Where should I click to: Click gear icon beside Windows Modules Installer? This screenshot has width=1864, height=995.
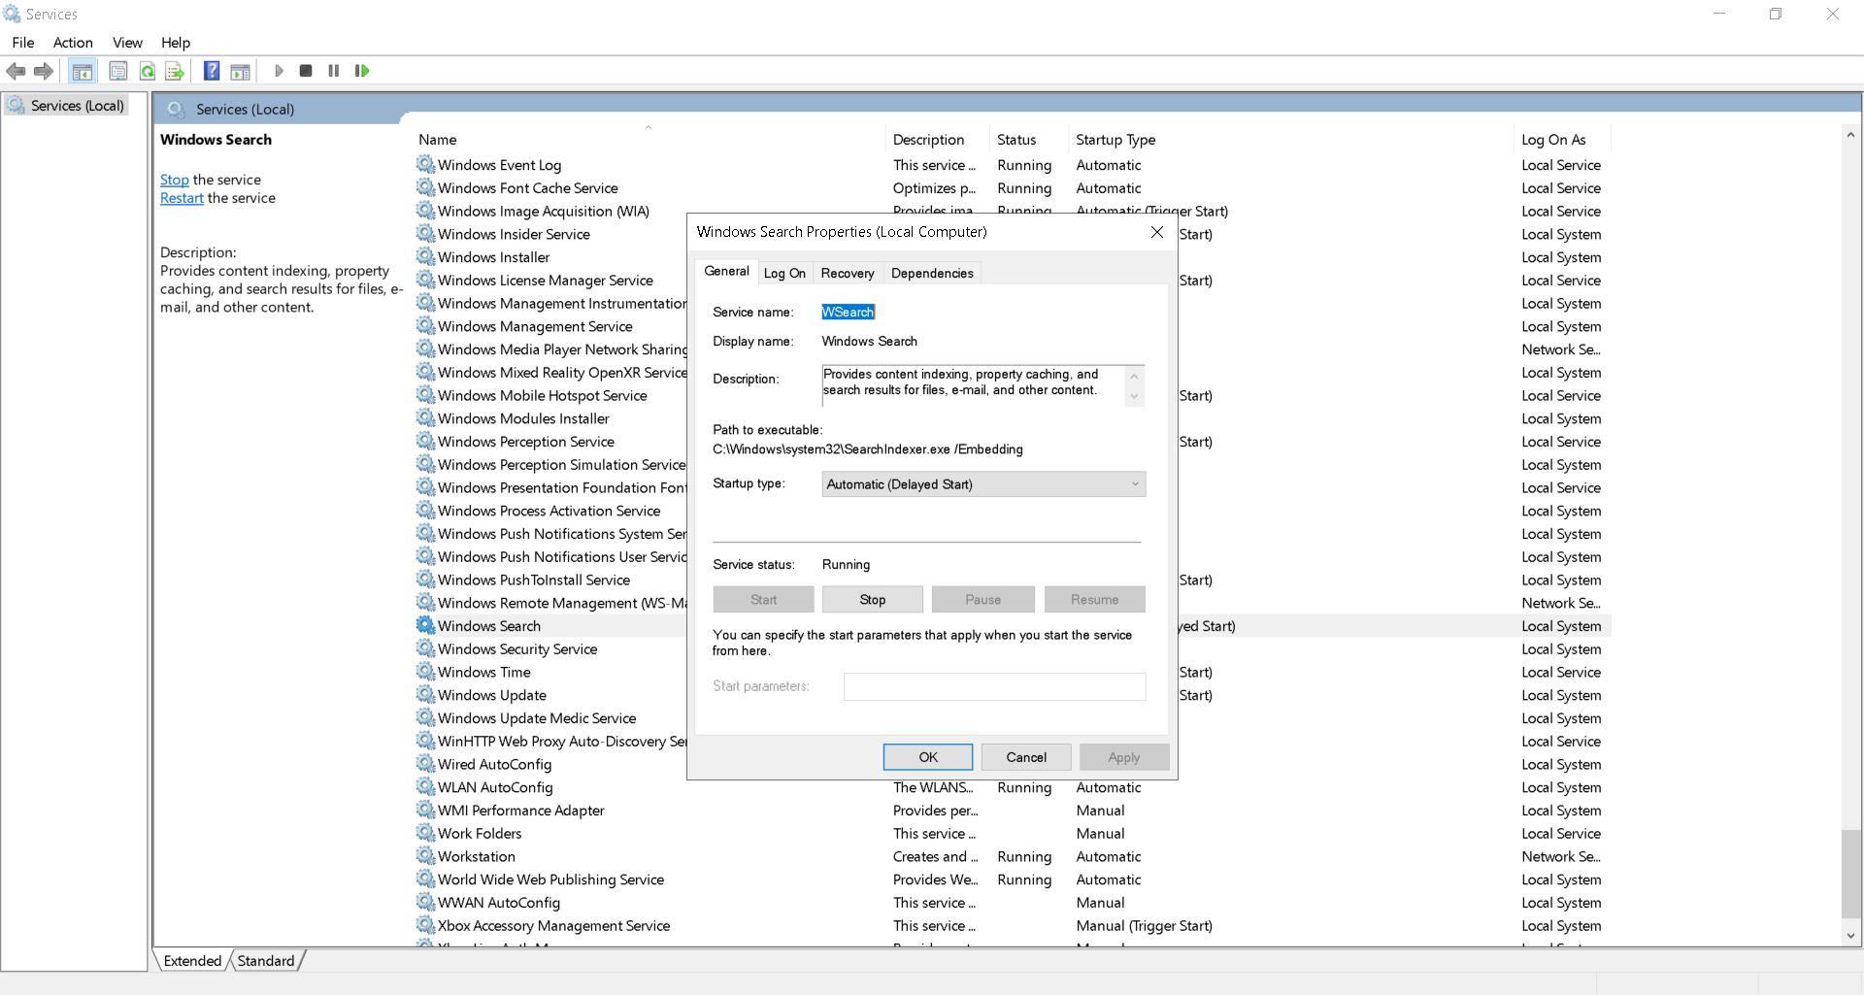425,417
